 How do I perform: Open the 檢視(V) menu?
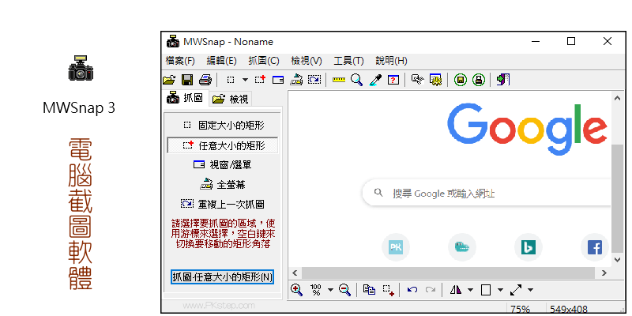pos(307,61)
